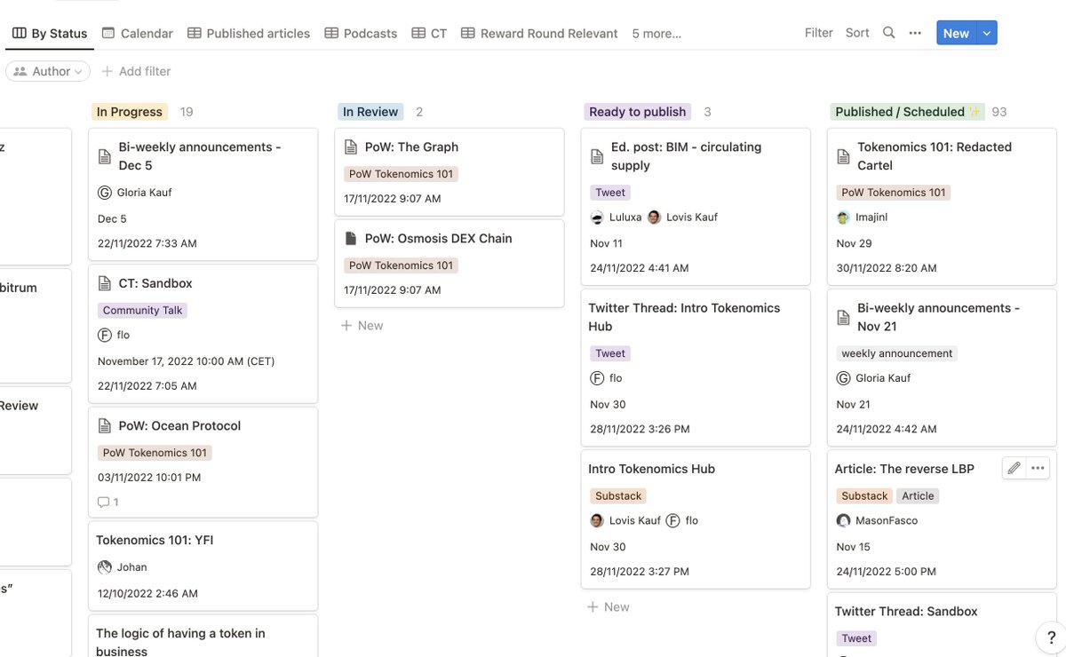Open the Author filter dropdown
1066x657 pixels.
[48, 71]
